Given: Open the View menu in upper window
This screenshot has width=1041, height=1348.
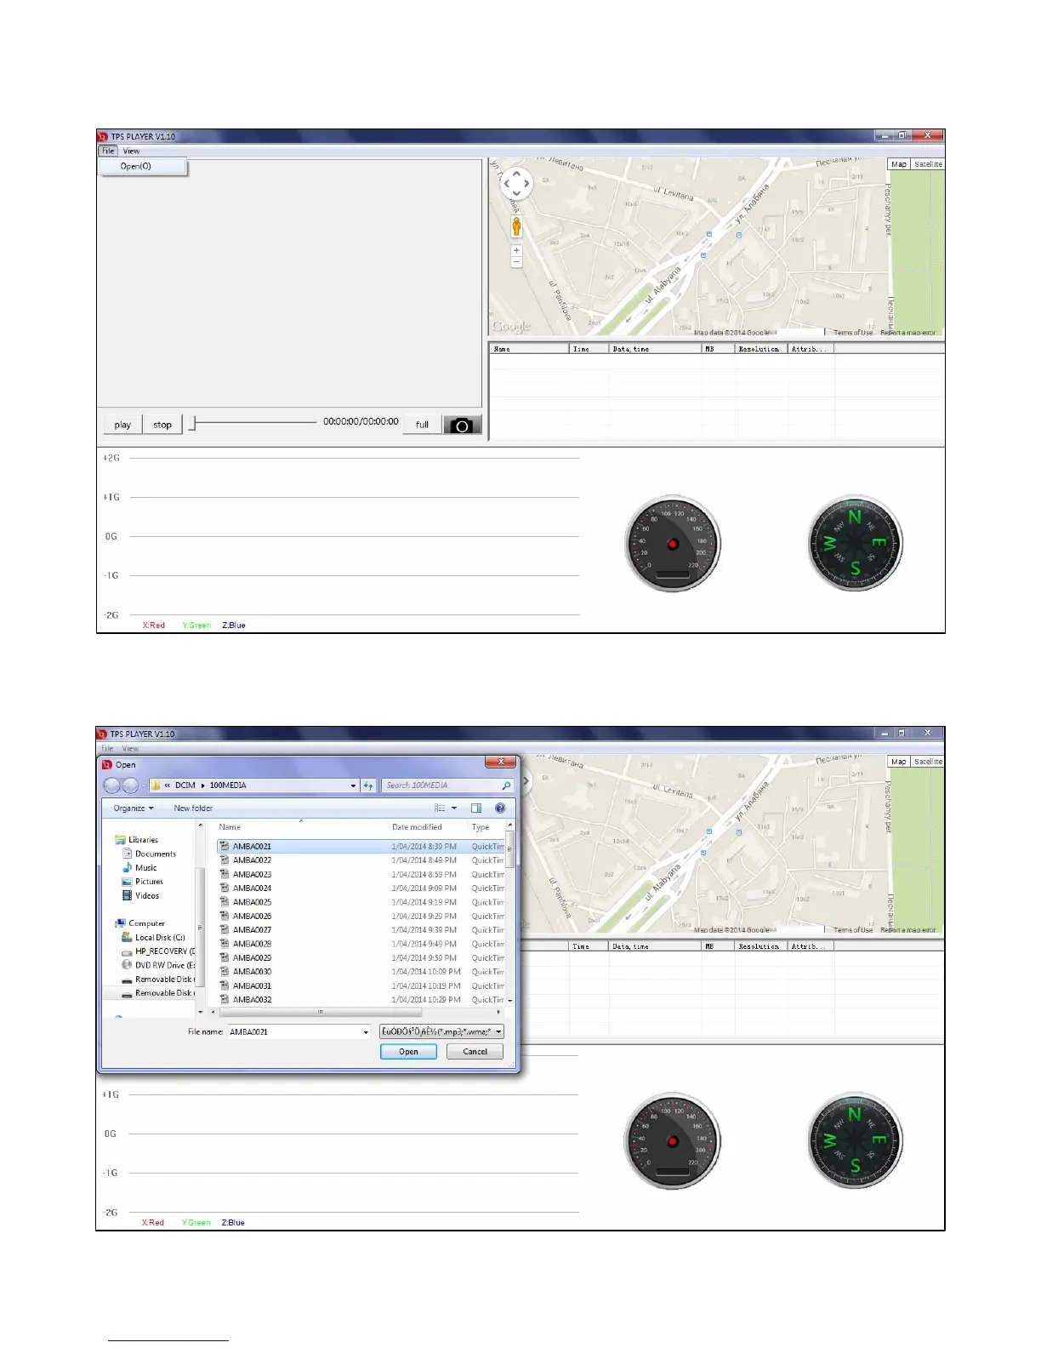Looking at the screenshot, I should click(131, 151).
